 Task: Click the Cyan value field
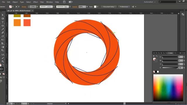[x=181, y=57]
